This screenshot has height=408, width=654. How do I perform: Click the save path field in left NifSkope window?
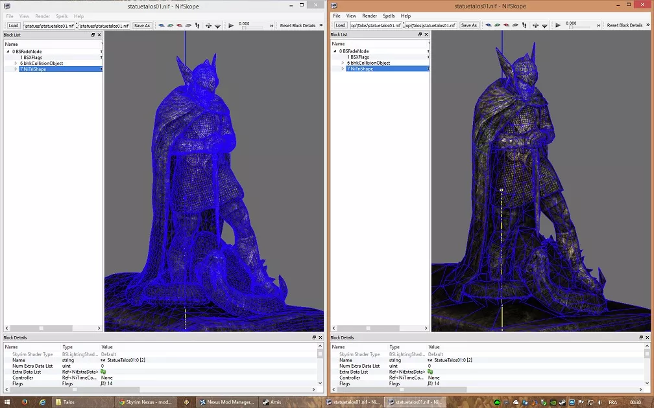point(104,26)
